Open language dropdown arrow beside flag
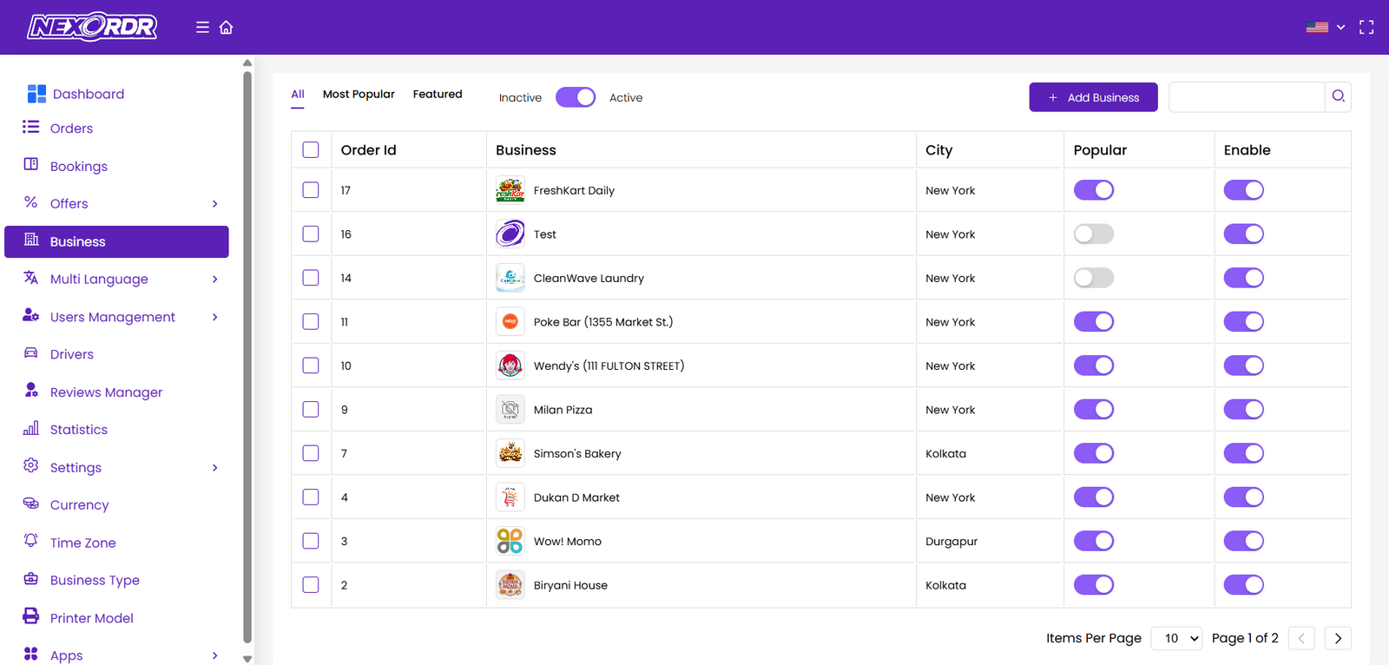Image resolution: width=1389 pixels, height=665 pixels. (1340, 27)
